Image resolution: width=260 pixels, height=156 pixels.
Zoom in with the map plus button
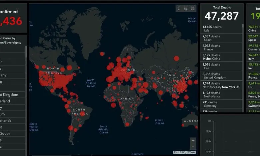193,140
